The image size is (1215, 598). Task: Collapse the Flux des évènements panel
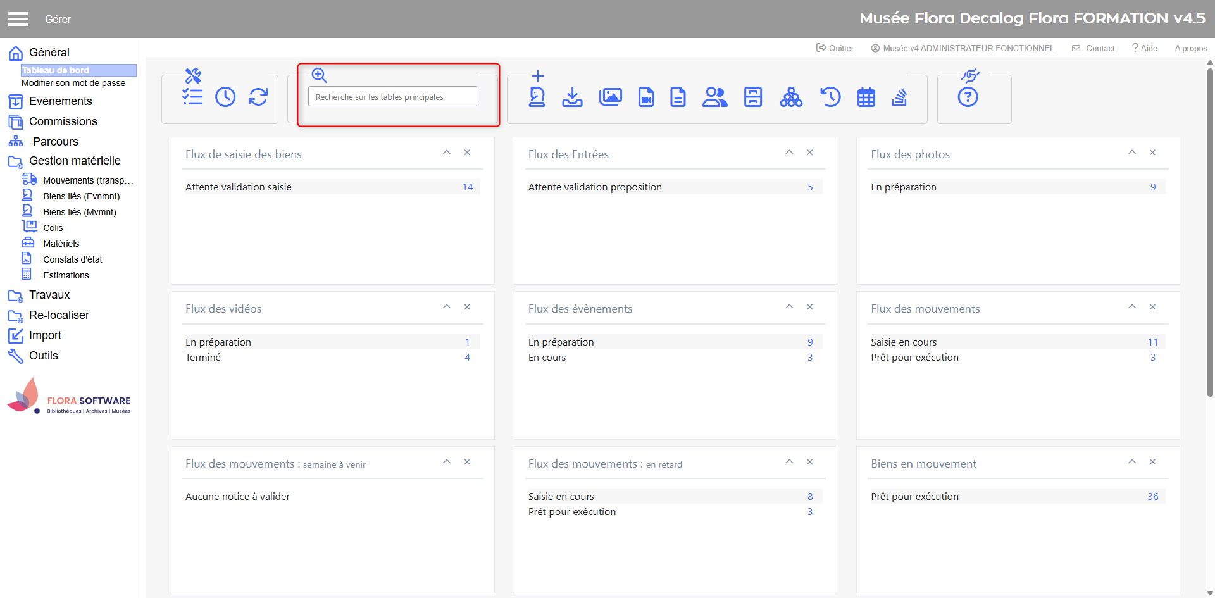point(789,307)
